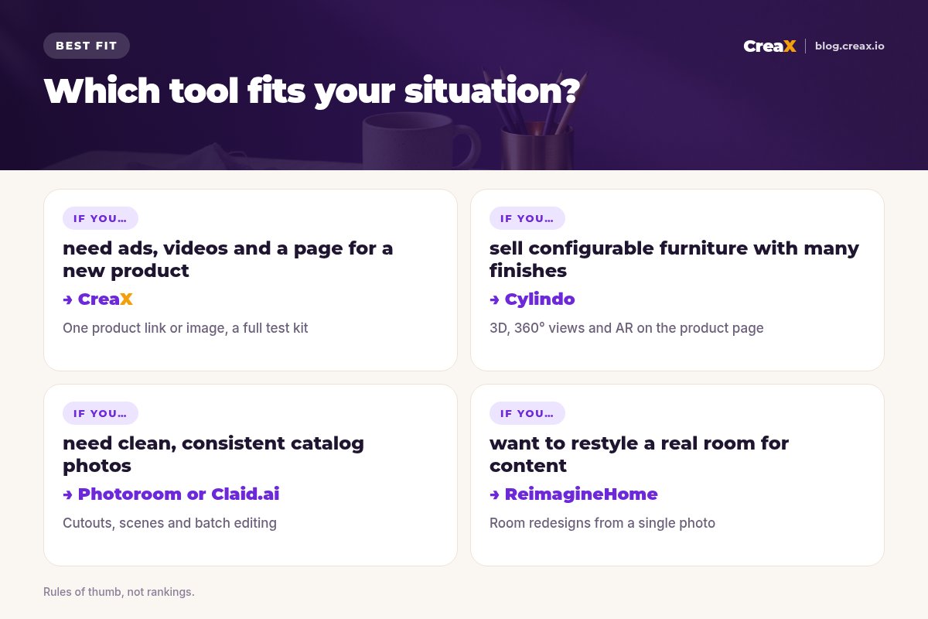Click the CreaX recommendation link
The height and width of the screenshot is (619, 928).
point(105,299)
